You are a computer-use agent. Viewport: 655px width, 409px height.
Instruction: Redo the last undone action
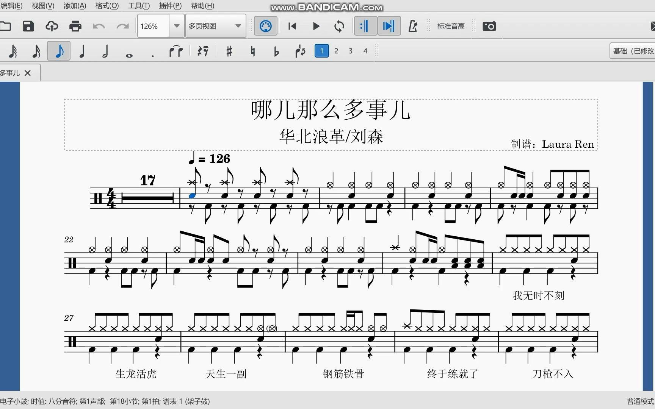(x=122, y=26)
